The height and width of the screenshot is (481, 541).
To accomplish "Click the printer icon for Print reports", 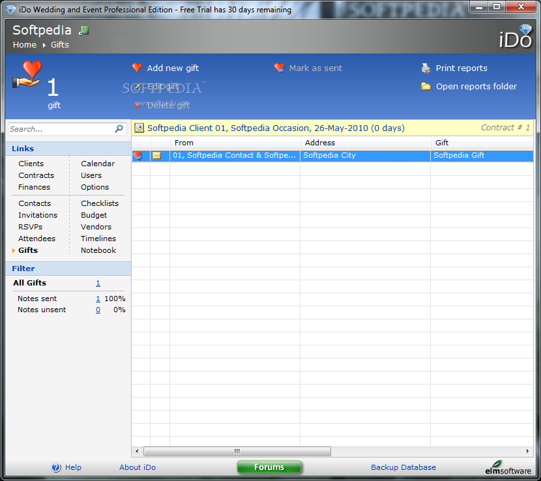I will 426,68.
